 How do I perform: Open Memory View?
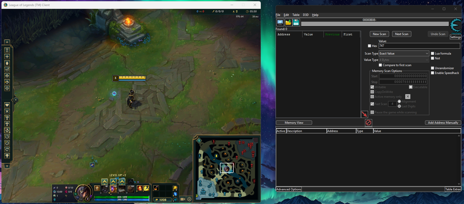[294, 123]
